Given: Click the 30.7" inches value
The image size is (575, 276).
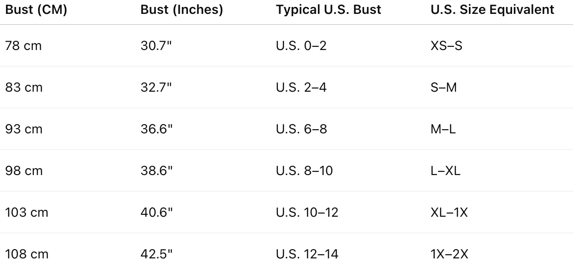Looking at the screenshot, I should pyautogui.click(x=156, y=46).
